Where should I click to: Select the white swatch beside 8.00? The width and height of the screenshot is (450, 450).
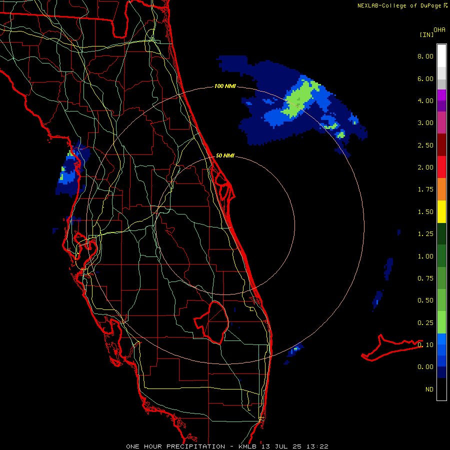(x=441, y=56)
